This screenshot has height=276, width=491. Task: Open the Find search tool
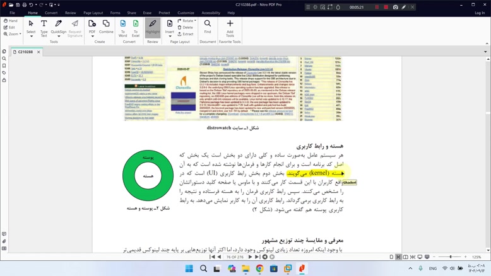(208, 26)
